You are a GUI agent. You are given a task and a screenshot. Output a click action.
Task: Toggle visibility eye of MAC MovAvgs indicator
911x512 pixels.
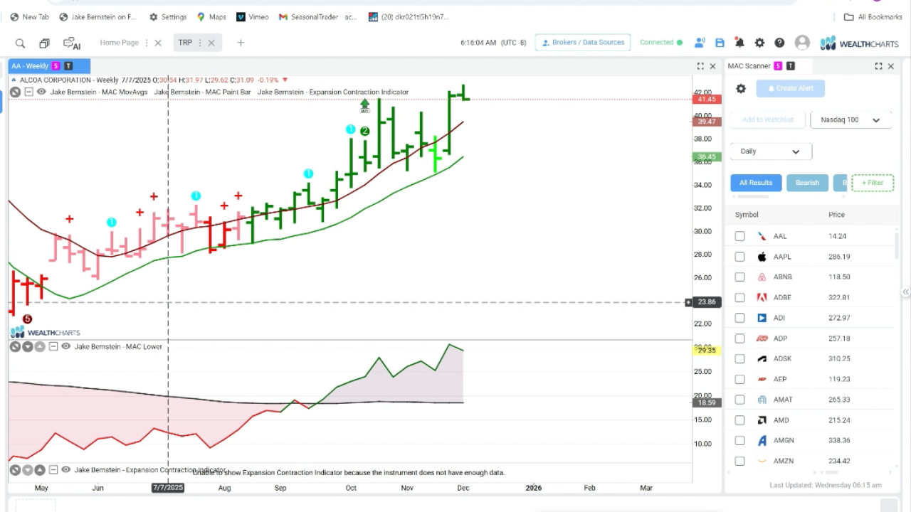coord(41,92)
